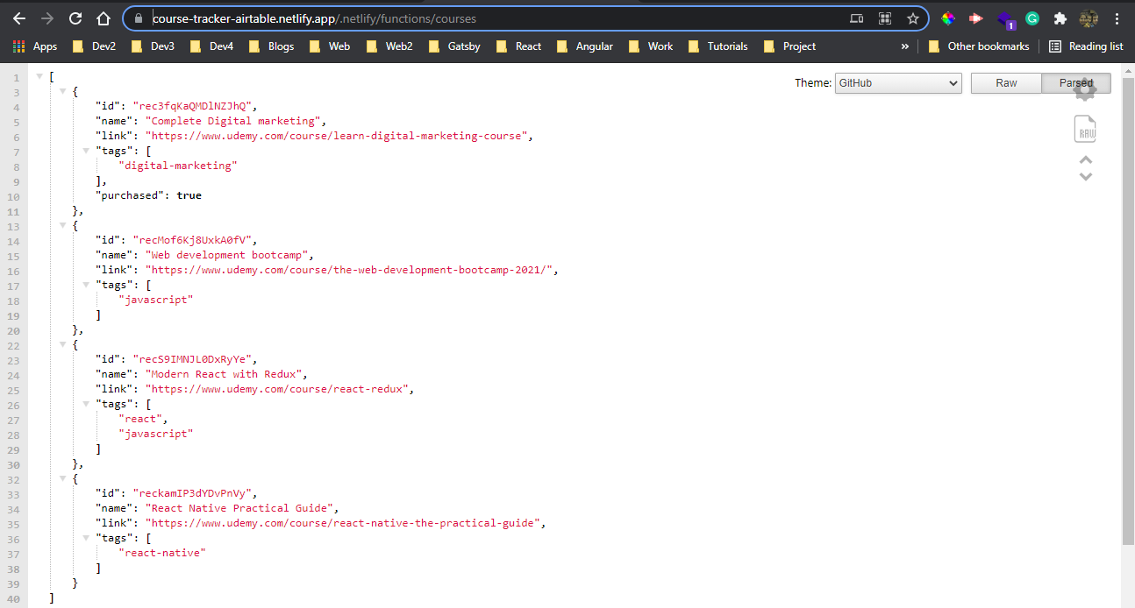Open the Dev2 bookmark folder
The height and width of the screenshot is (608, 1135).
[x=95, y=46]
